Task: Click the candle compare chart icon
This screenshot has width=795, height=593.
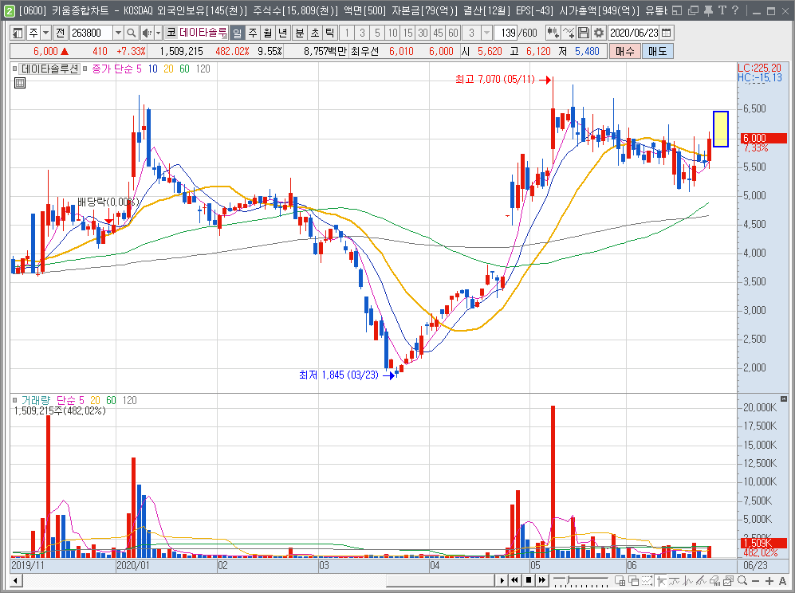Action: [x=553, y=33]
